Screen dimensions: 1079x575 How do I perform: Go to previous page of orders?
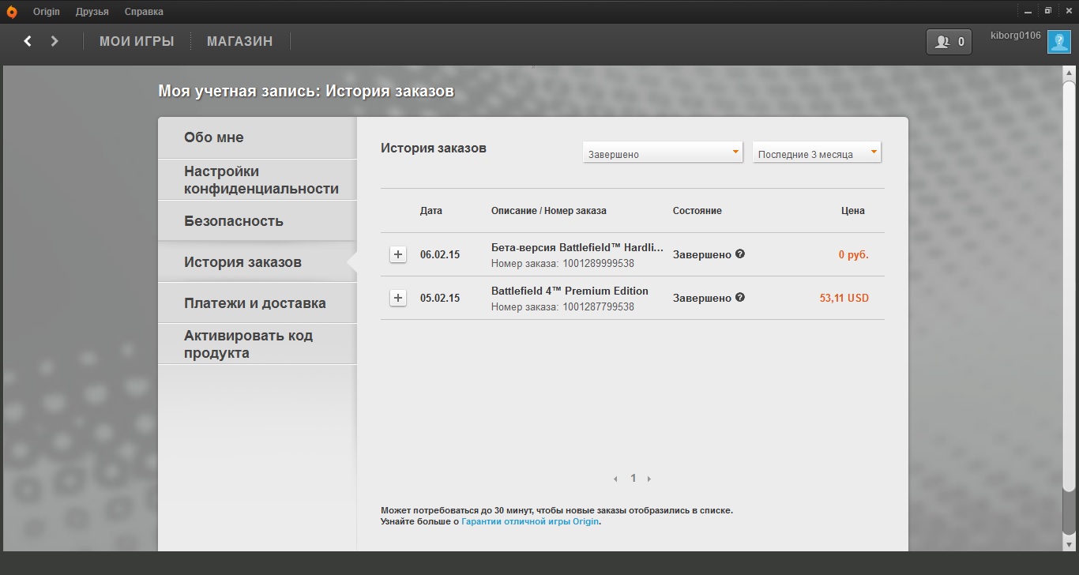coord(616,479)
